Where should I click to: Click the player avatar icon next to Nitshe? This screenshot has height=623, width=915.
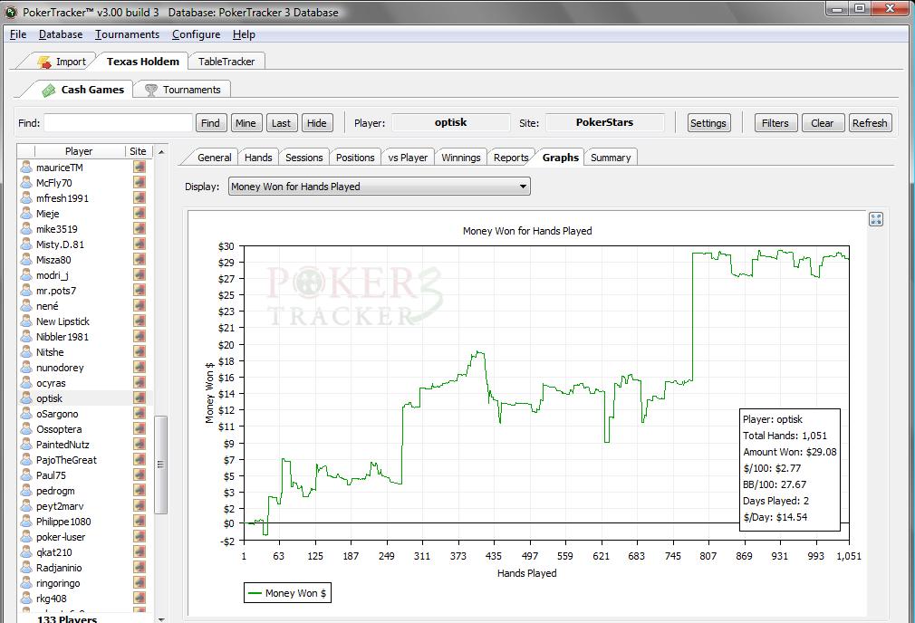pos(26,352)
